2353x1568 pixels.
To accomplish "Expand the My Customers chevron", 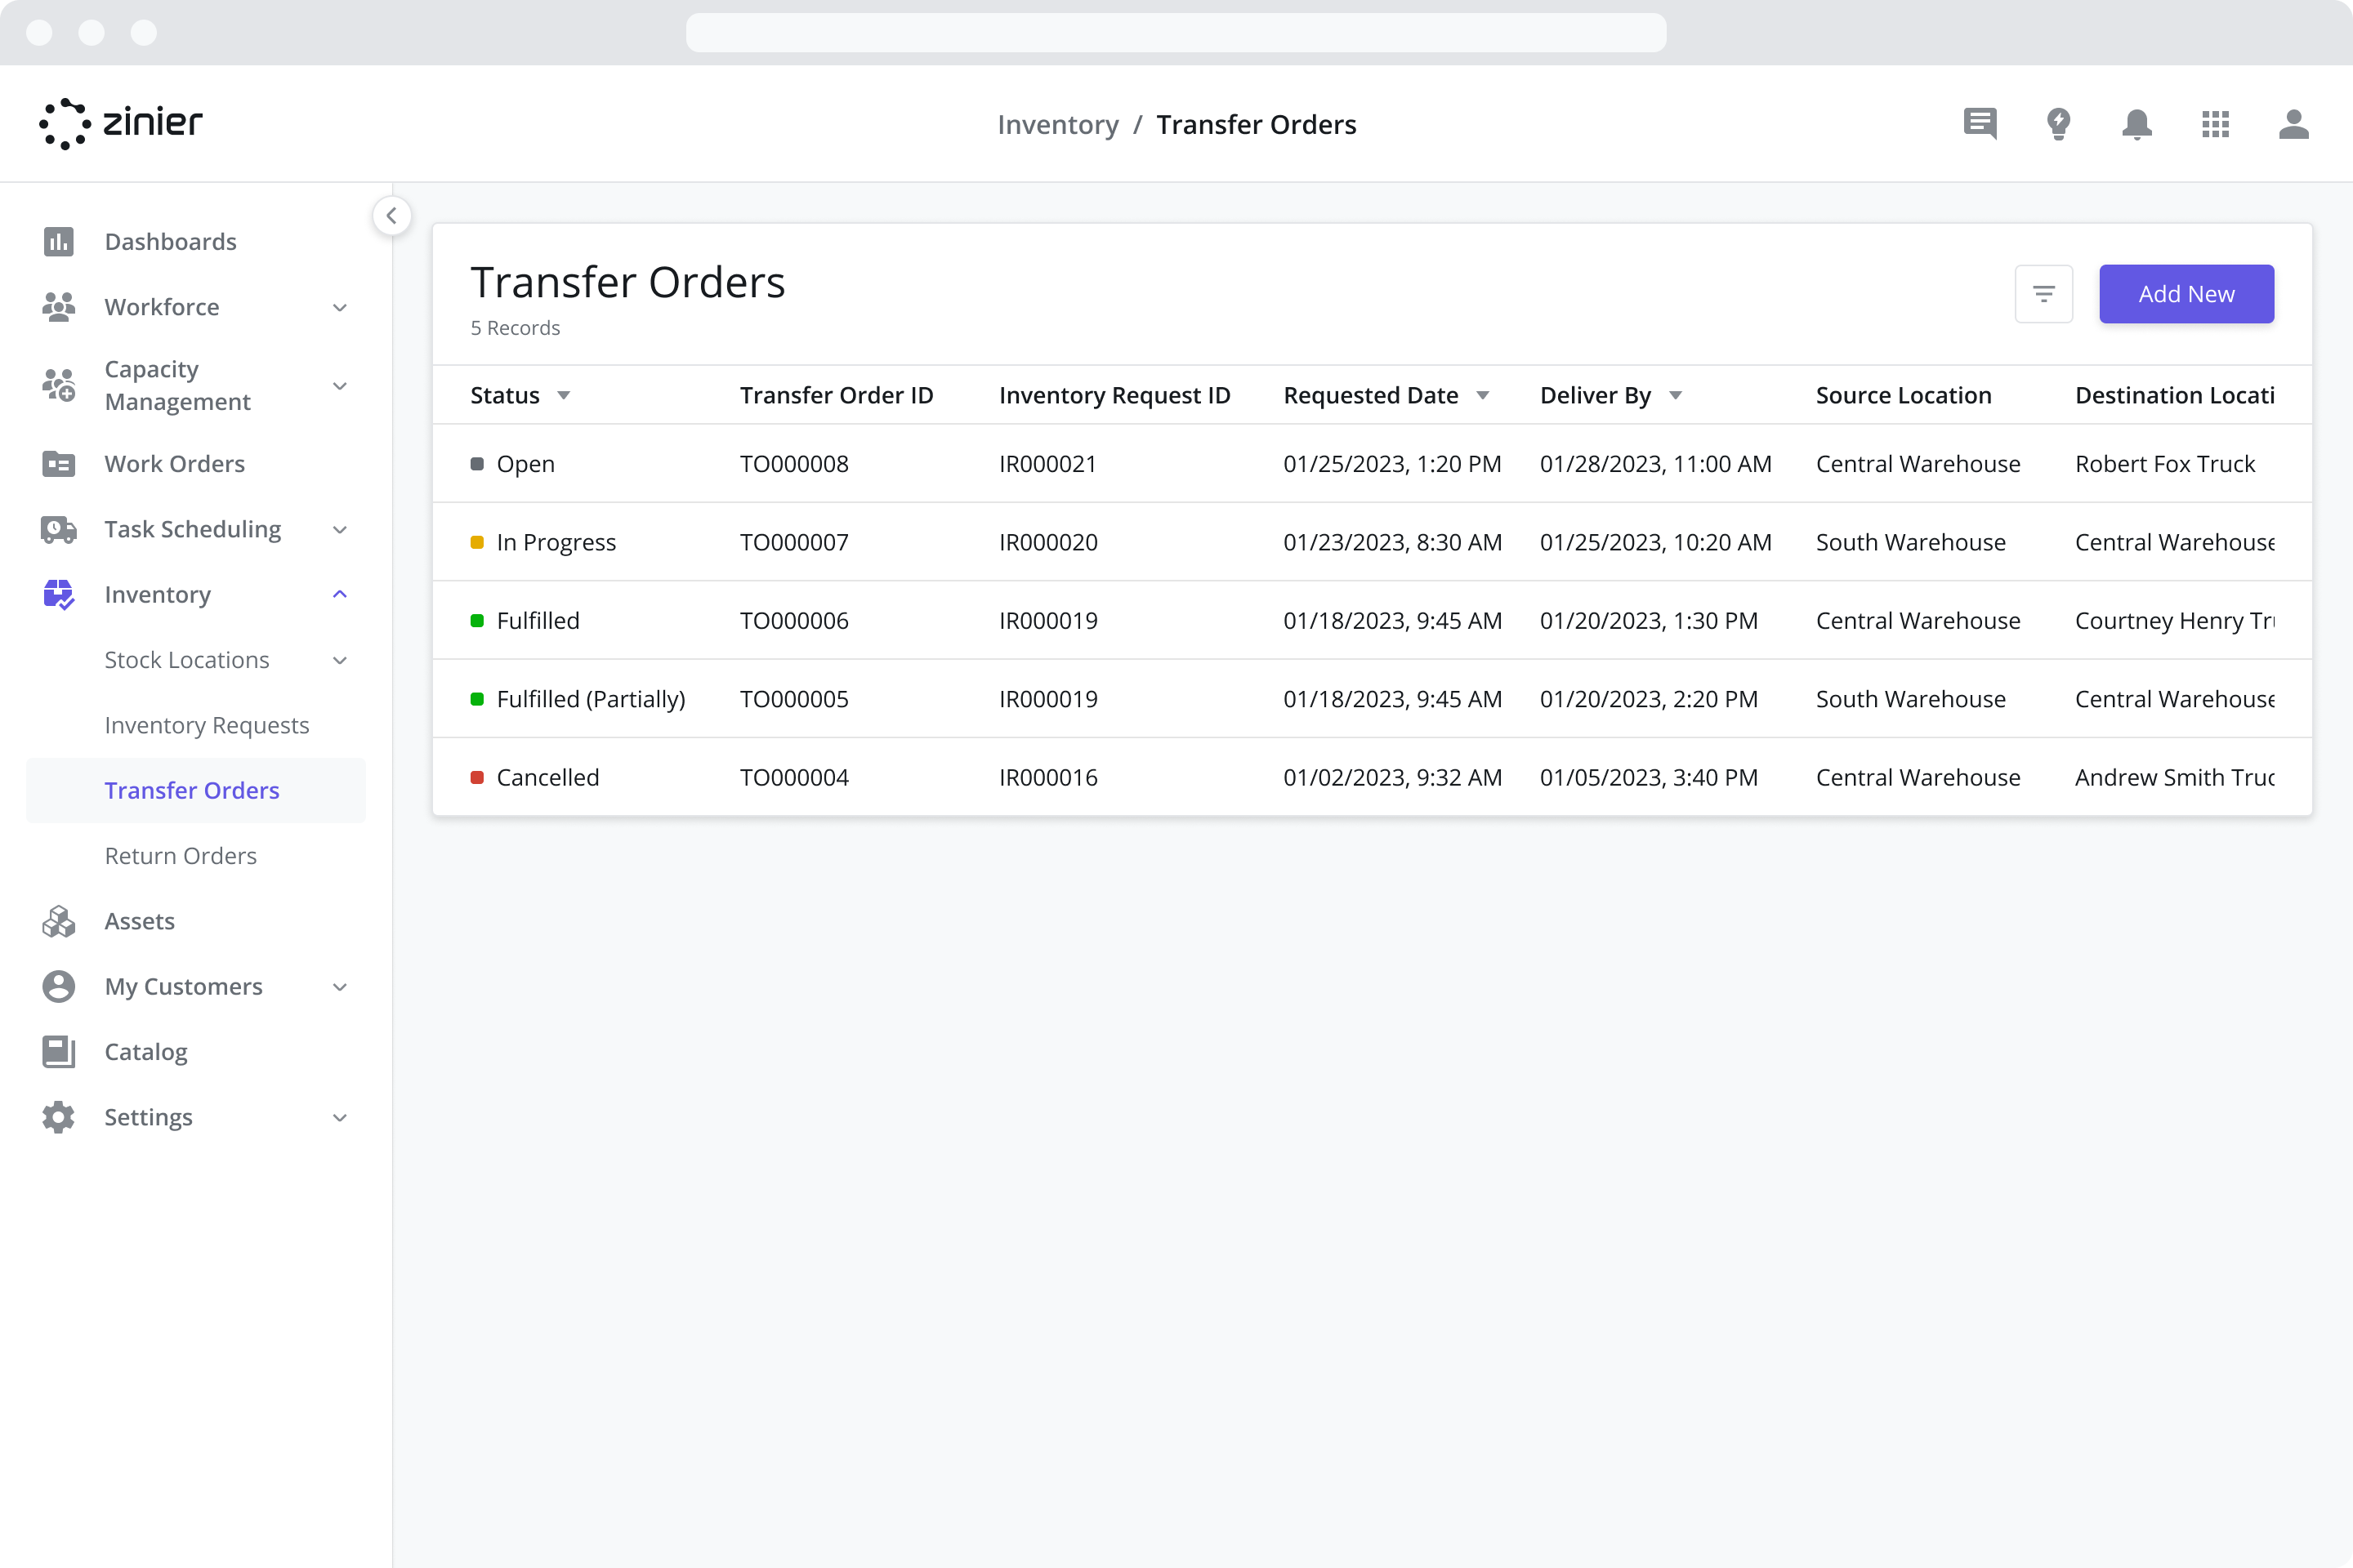I will click(340, 987).
